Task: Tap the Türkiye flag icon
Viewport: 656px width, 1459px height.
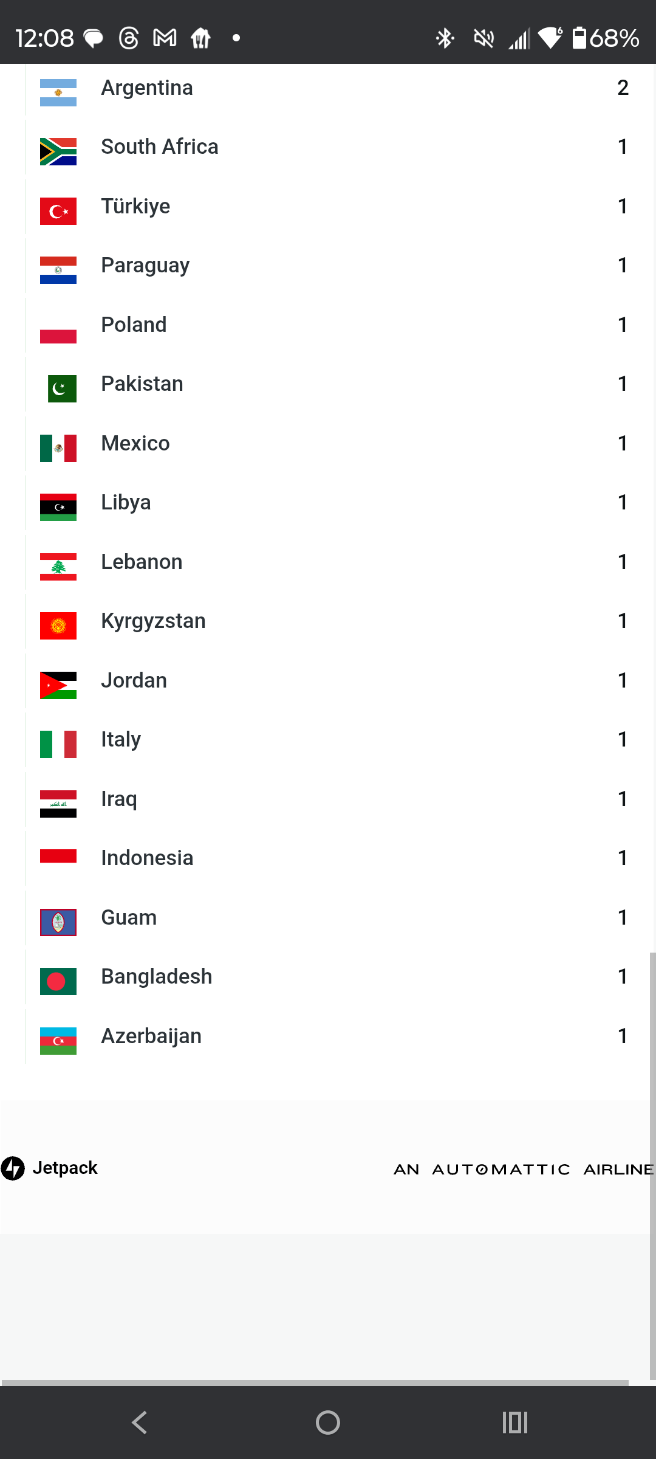Action: click(58, 211)
